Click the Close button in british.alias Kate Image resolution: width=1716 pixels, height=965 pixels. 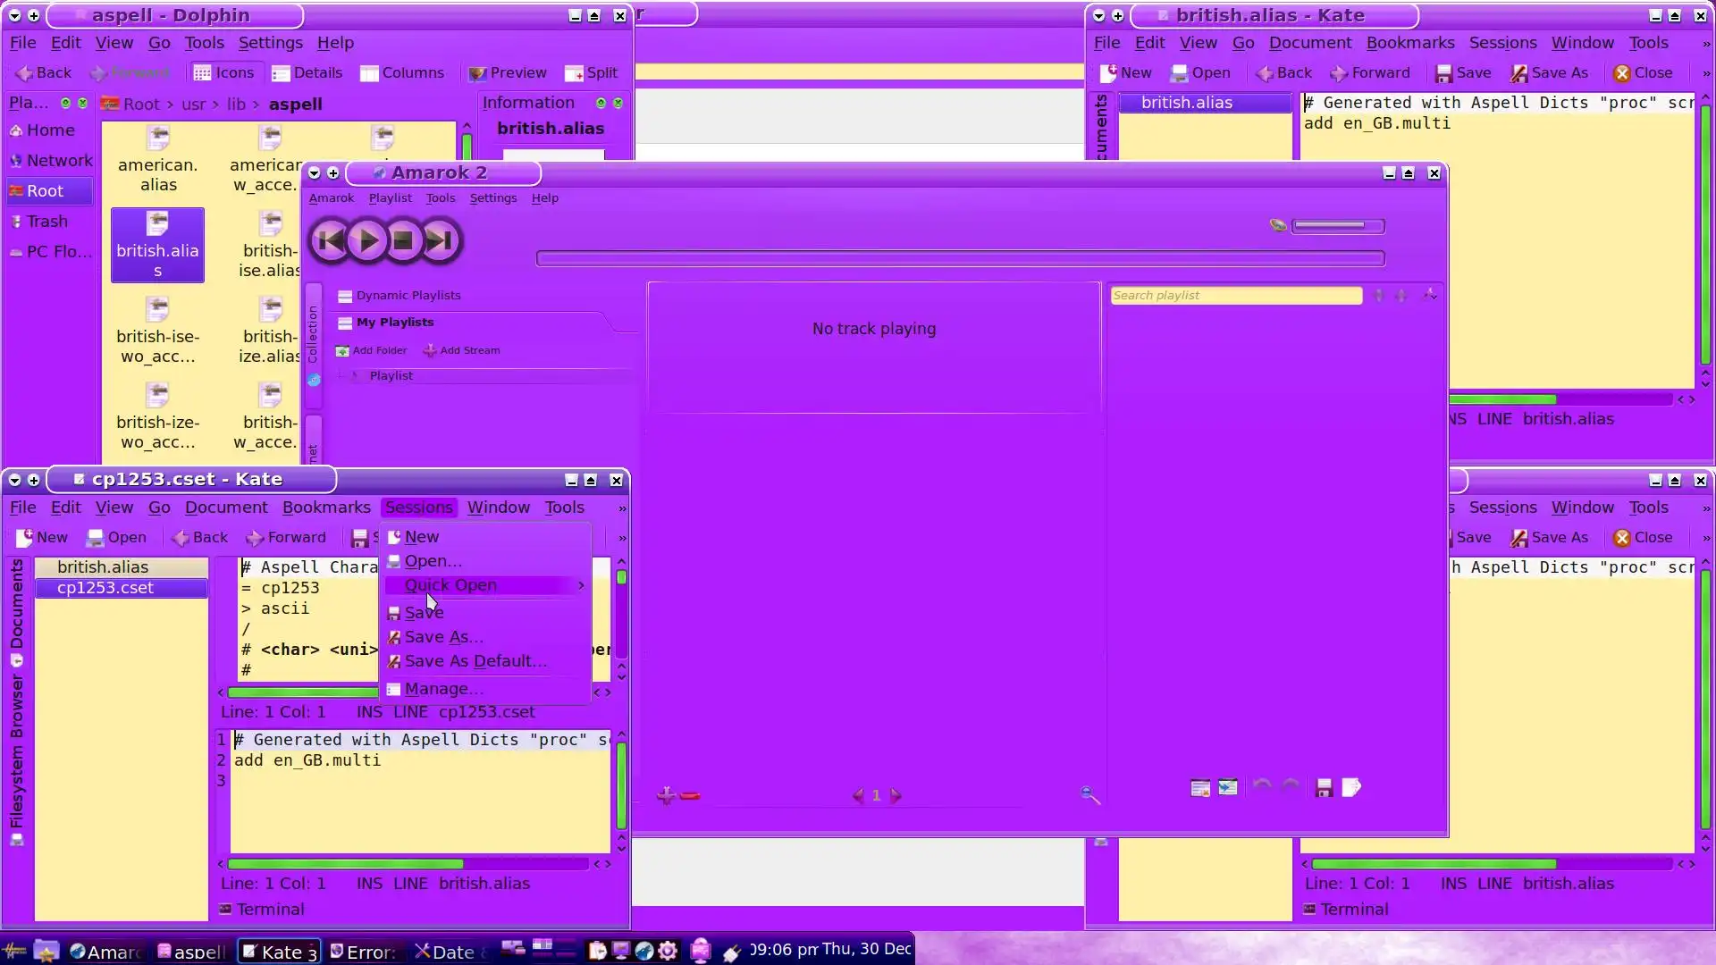(1643, 73)
